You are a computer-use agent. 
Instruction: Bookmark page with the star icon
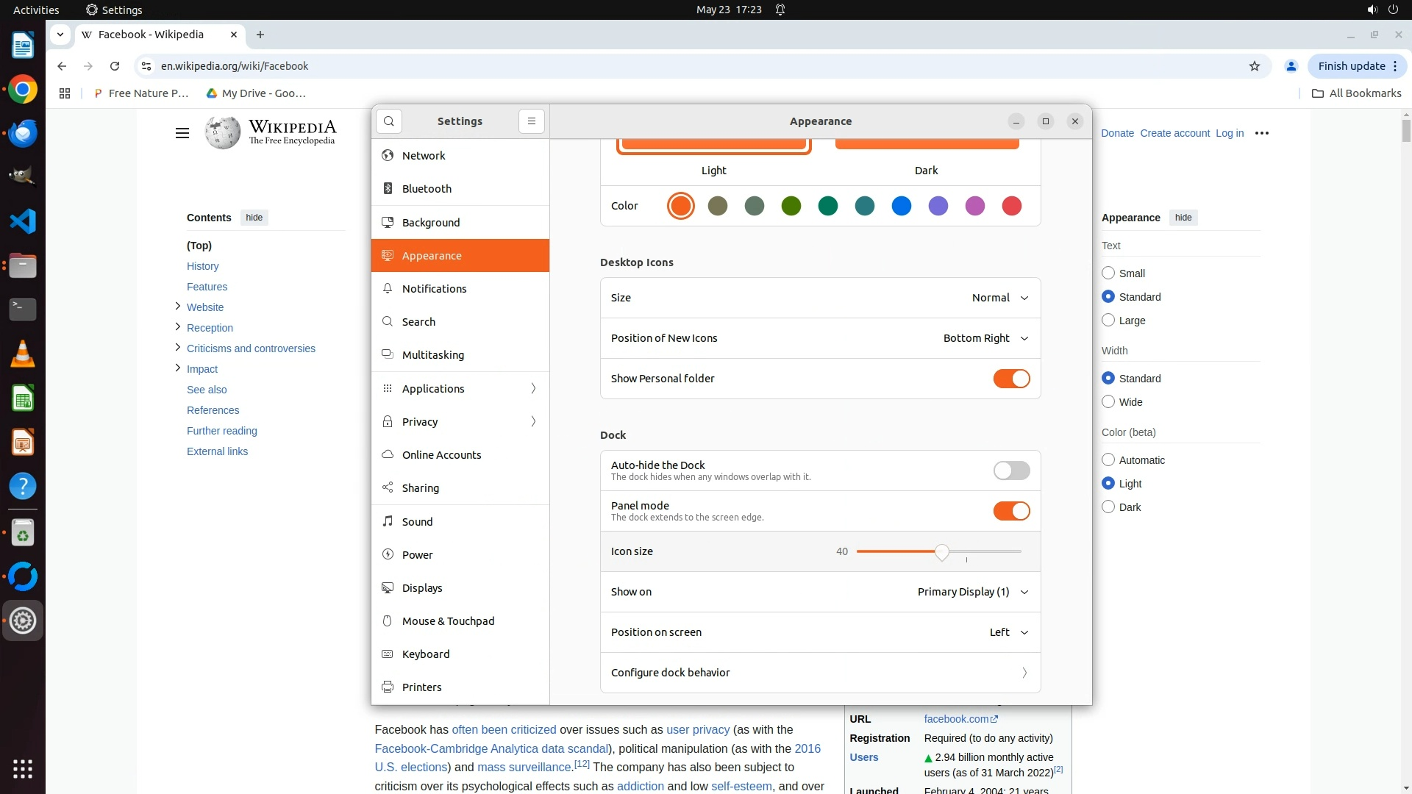[x=1255, y=66]
